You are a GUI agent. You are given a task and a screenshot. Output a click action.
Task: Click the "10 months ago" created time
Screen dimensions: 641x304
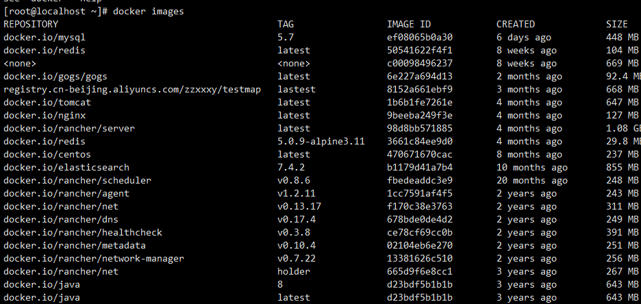531,167
